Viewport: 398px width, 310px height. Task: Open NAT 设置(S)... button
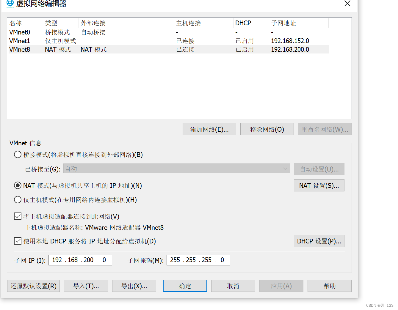pos(319,185)
